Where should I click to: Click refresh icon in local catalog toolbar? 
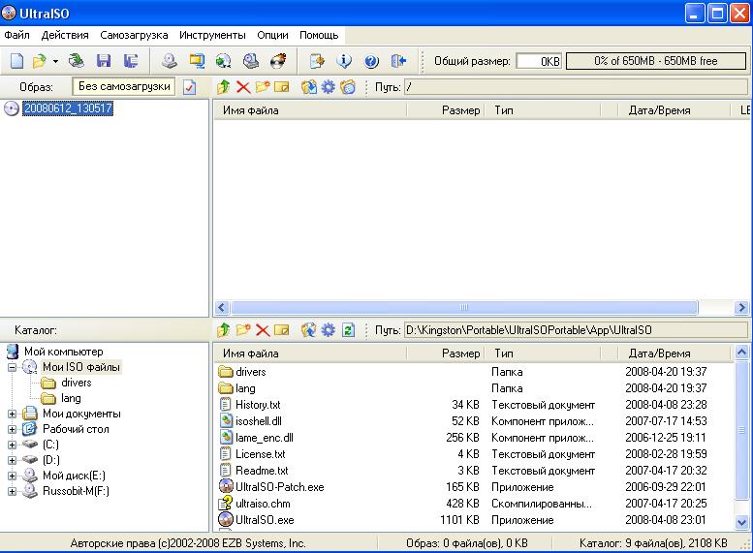tap(348, 330)
